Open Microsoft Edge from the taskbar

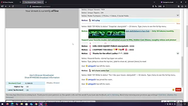coord(12,104)
